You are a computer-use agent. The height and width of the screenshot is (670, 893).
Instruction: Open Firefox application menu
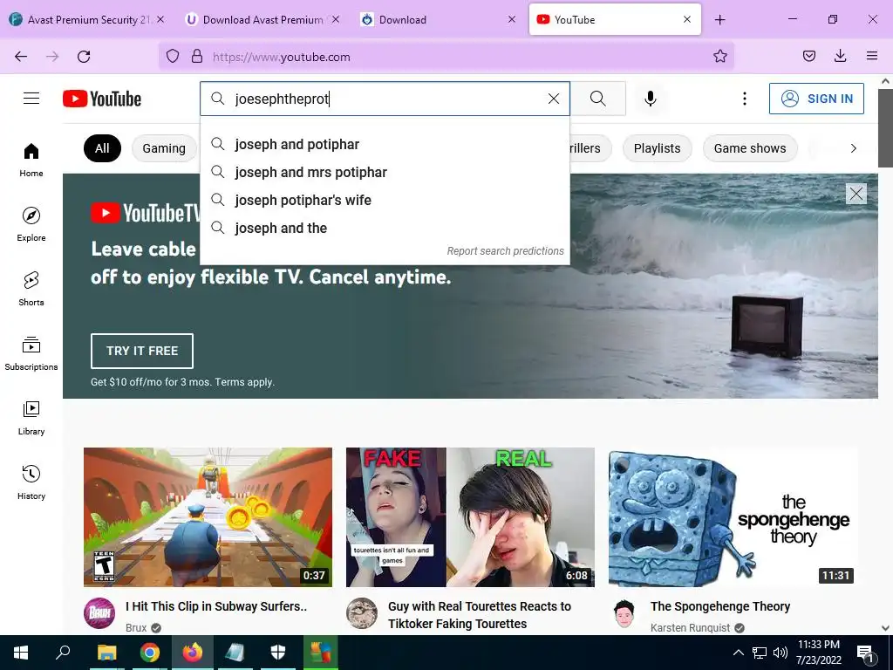872,56
